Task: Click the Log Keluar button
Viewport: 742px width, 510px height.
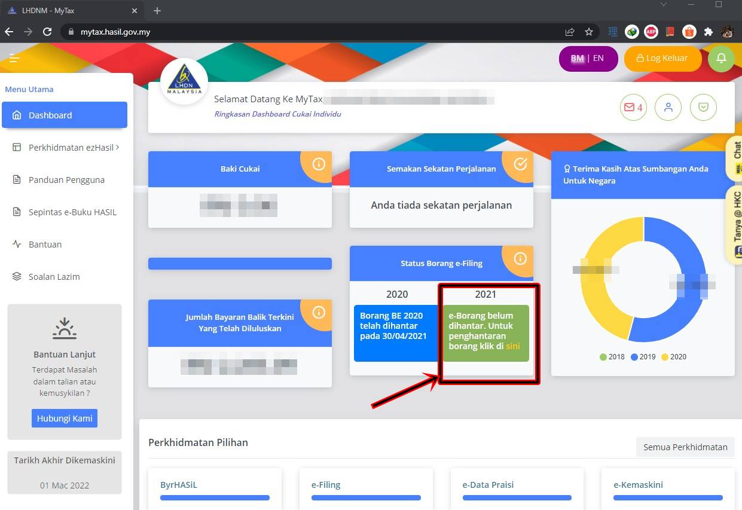Action: point(662,59)
